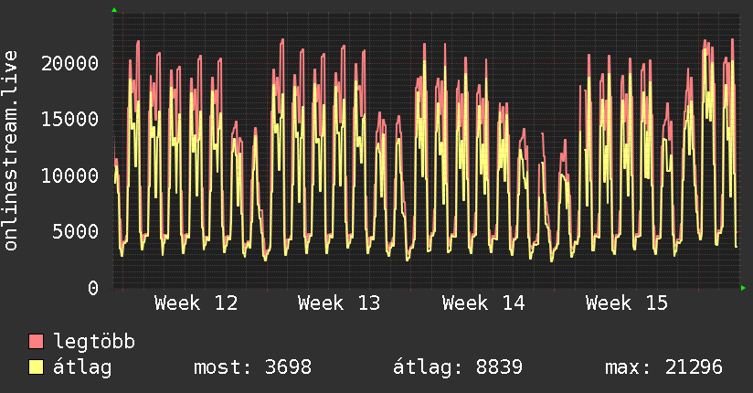Click the yellow átlag legend swatch
The width and height of the screenshot is (753, 393).
36,367
